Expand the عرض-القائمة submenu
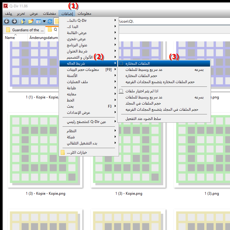 [x=88, y=33]
